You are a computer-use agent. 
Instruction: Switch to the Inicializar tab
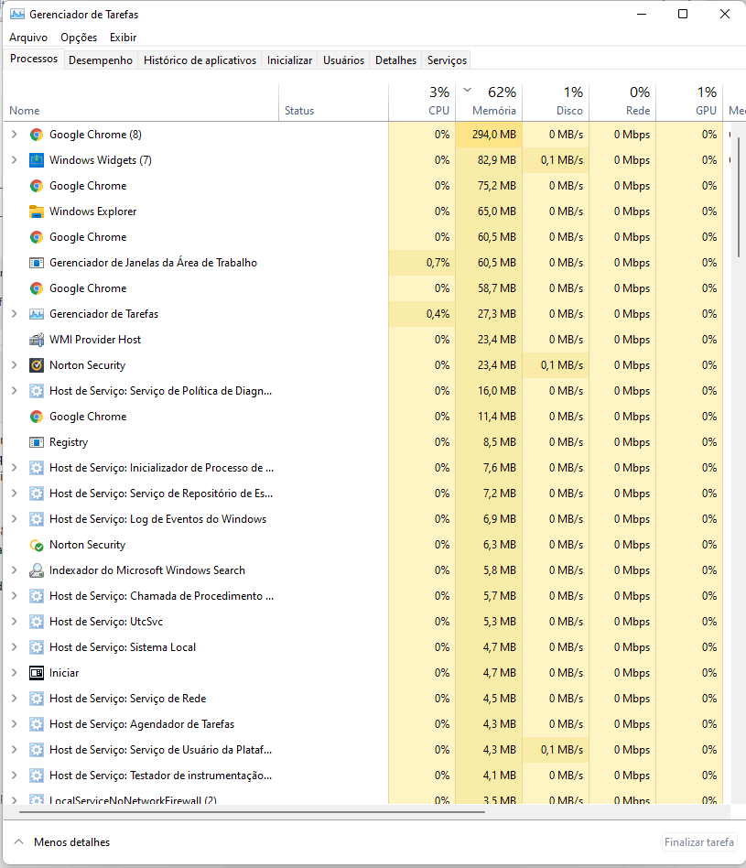(289, 60)
